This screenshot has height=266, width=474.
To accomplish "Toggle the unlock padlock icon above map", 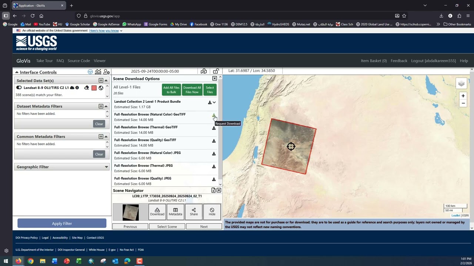I will click(x=216, y=71).
